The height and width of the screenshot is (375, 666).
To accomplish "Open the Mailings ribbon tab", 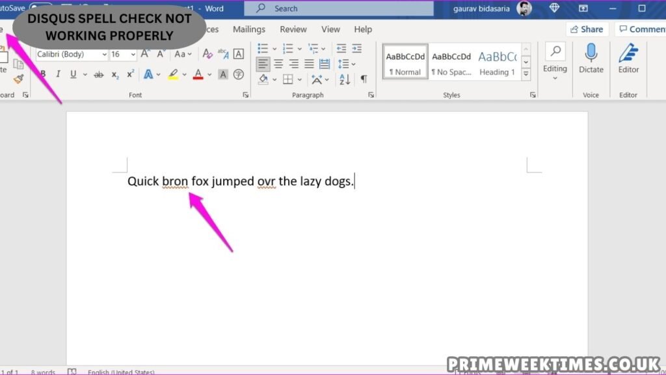I will [x=249, y=29].
